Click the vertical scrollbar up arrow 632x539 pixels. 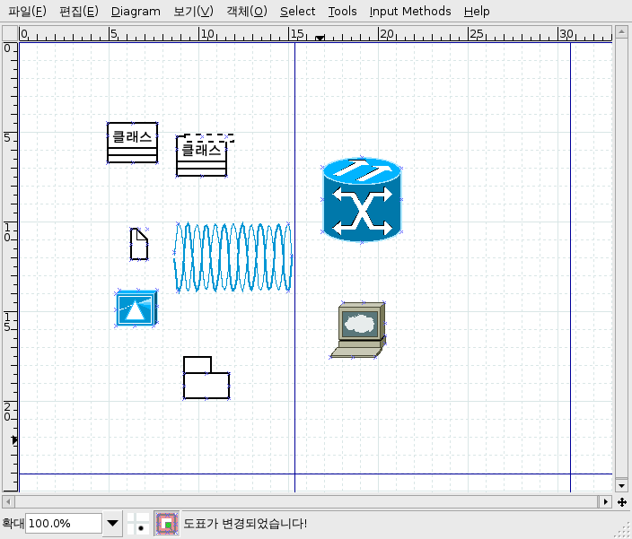(621, 31)
